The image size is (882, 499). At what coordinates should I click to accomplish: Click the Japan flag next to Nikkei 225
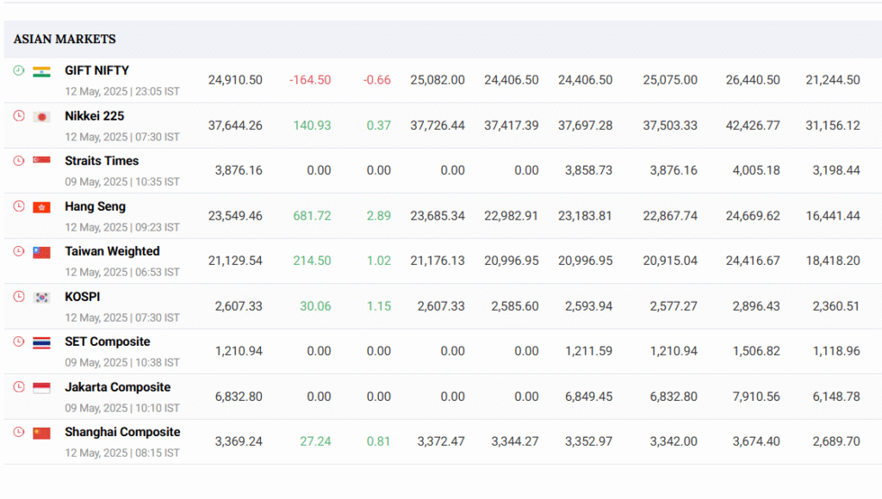[x=41, y=117]
